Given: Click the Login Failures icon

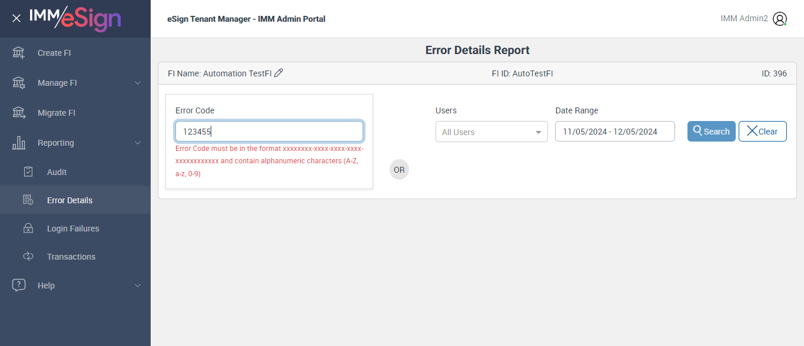Looking at the screenshot, I should 28,229.
